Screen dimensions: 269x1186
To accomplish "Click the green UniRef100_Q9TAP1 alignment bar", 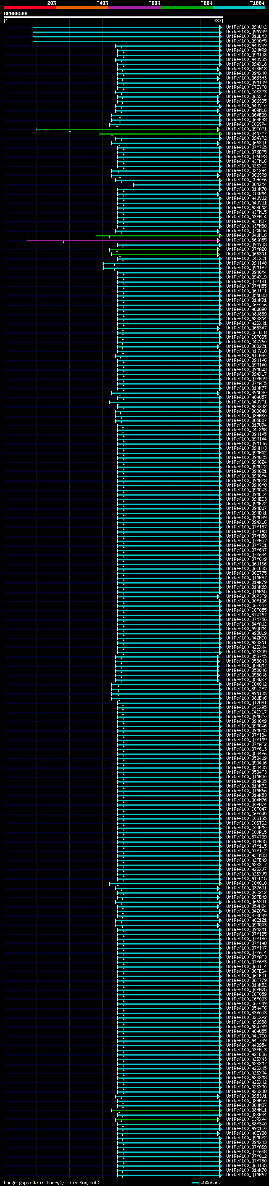I will 128,130.
